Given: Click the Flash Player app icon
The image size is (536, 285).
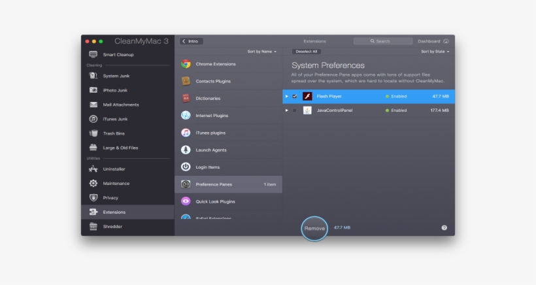Looking at the screenshot, I should (307, 96).
